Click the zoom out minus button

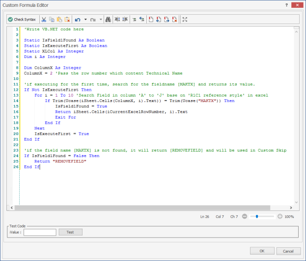(245, 216)
